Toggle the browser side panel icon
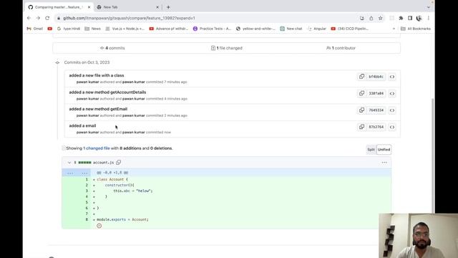Viewport: 458px width, 258px height. [x=410, y=18]
